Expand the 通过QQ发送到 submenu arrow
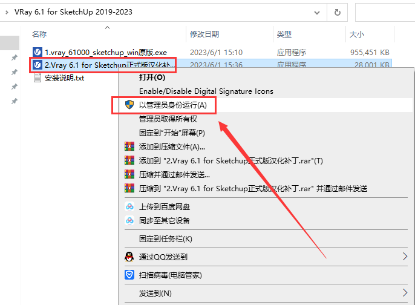This screenshot has width=415, height=305. click(x=405, y=257)
